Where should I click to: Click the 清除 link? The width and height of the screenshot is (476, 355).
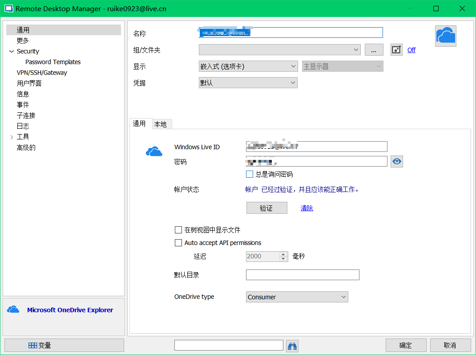307,208
